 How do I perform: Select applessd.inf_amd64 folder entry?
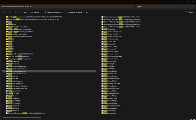[19, 37]
